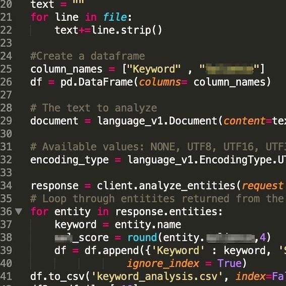Viewport: 286px width, 286px height.
Task: Click the italic 'file' word on line 21
Action: pyautogui.click(x=115, y=17)
